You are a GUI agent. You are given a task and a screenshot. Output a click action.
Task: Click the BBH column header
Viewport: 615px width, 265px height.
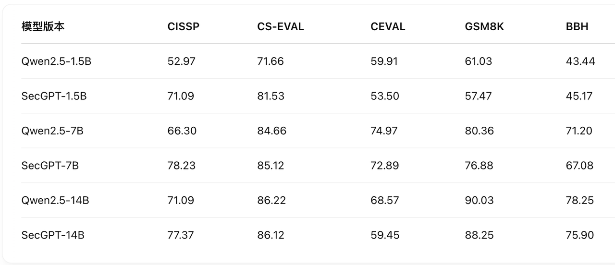tap(577, 27)
